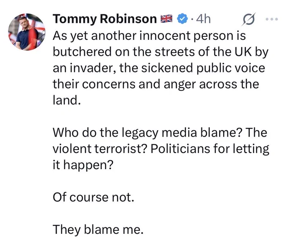The width and height of the screenshot is (288, 241).
Task: Open the Tommy Robinson display name
Action: pyautogui.click(x=105, y=19)
